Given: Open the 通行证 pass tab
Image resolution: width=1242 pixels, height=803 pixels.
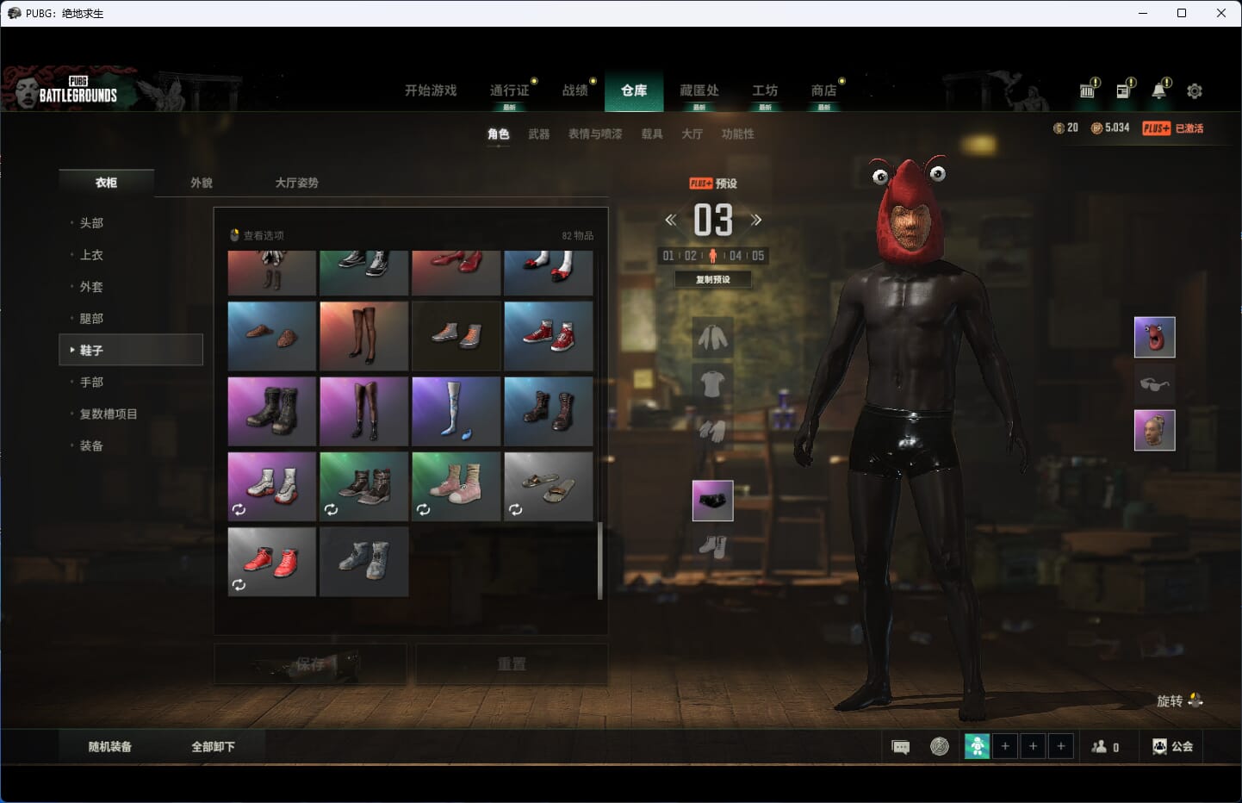Looking at the screenshot, I should [x=509, y=90].
